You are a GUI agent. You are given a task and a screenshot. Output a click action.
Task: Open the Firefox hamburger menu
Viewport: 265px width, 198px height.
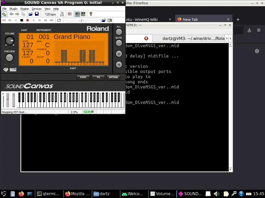259,30
